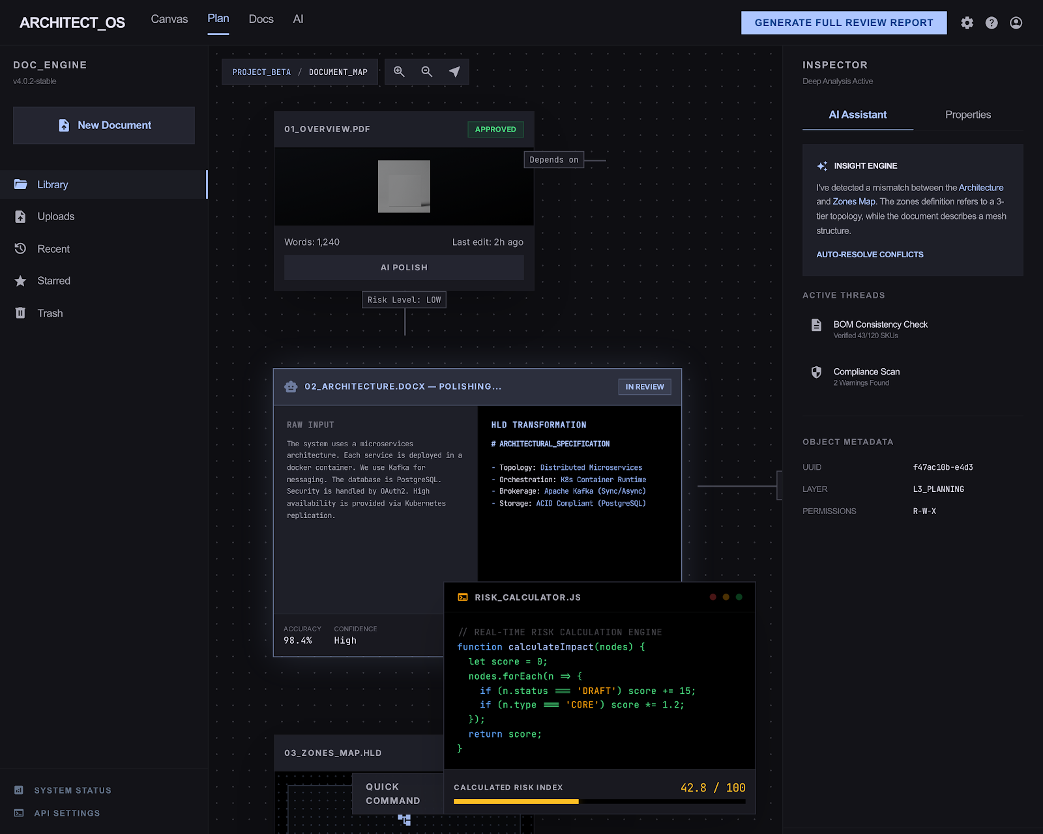Open the Trash section
Image resolution: width=1043 pixels, height=834 pixels.
tap(50, 313)
